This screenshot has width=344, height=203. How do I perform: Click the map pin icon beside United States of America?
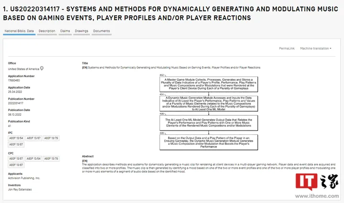click(x=42, y=69)
